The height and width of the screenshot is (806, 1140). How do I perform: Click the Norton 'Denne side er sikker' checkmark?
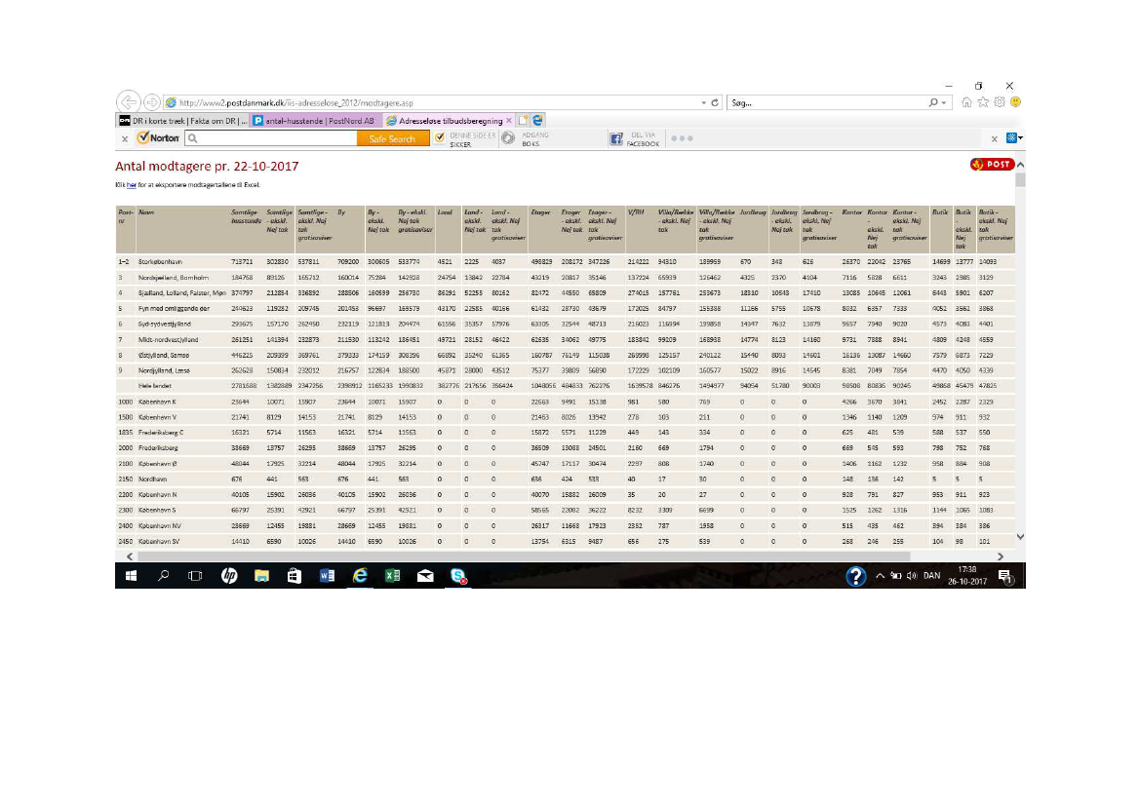pyautogui.click(x=439, y=138)
